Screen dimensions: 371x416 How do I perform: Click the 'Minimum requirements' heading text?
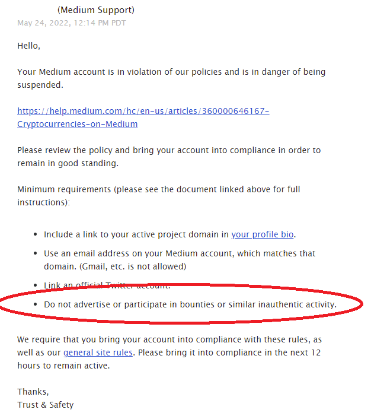pyautogui.click(x=159, y=196)
